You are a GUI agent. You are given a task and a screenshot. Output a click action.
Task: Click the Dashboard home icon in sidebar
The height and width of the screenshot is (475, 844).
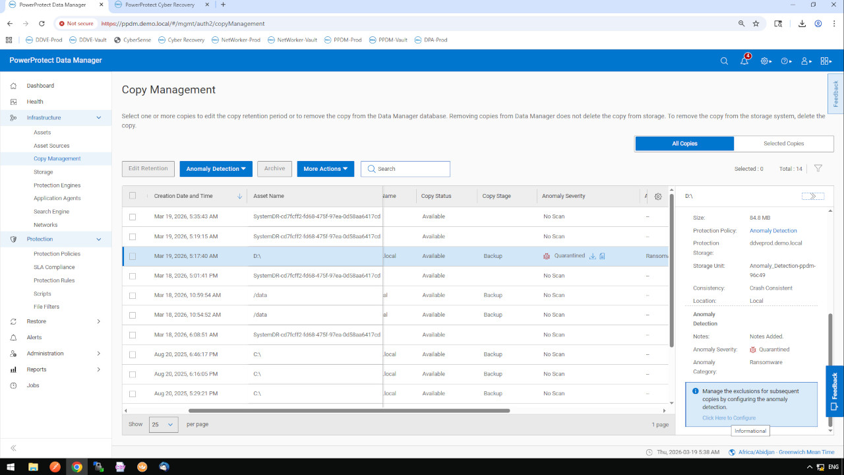(x=14, y=86)
